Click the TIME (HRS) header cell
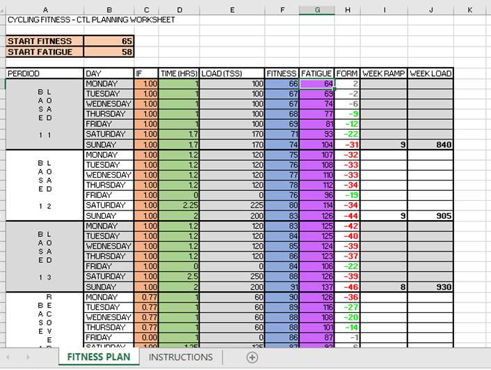This screenshot has width=491, height=370. coord(179,73)
